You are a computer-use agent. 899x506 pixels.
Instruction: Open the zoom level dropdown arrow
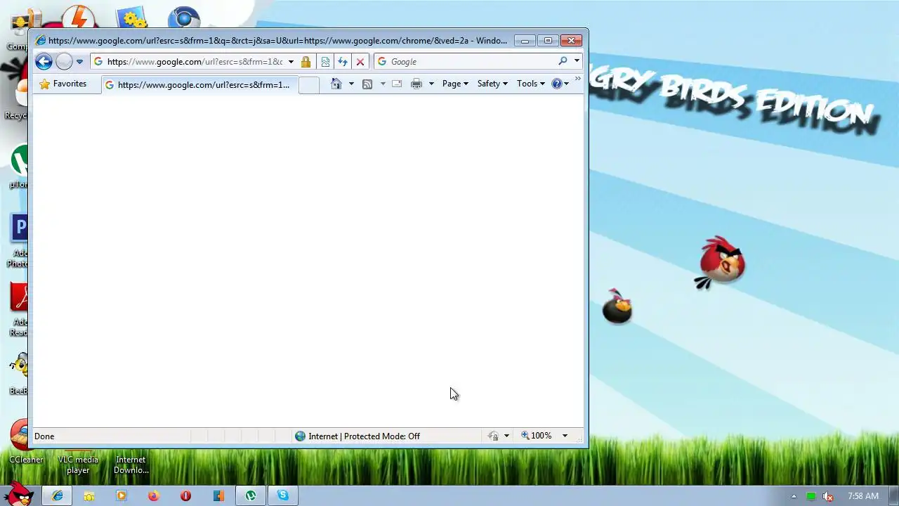(565, 436)
